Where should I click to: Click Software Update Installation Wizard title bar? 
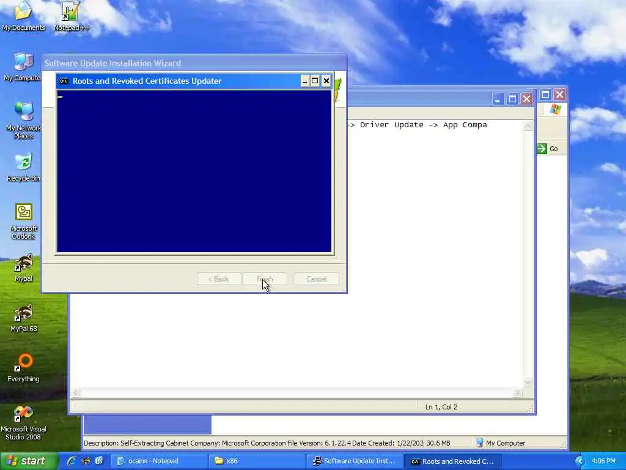coord(194,63)
